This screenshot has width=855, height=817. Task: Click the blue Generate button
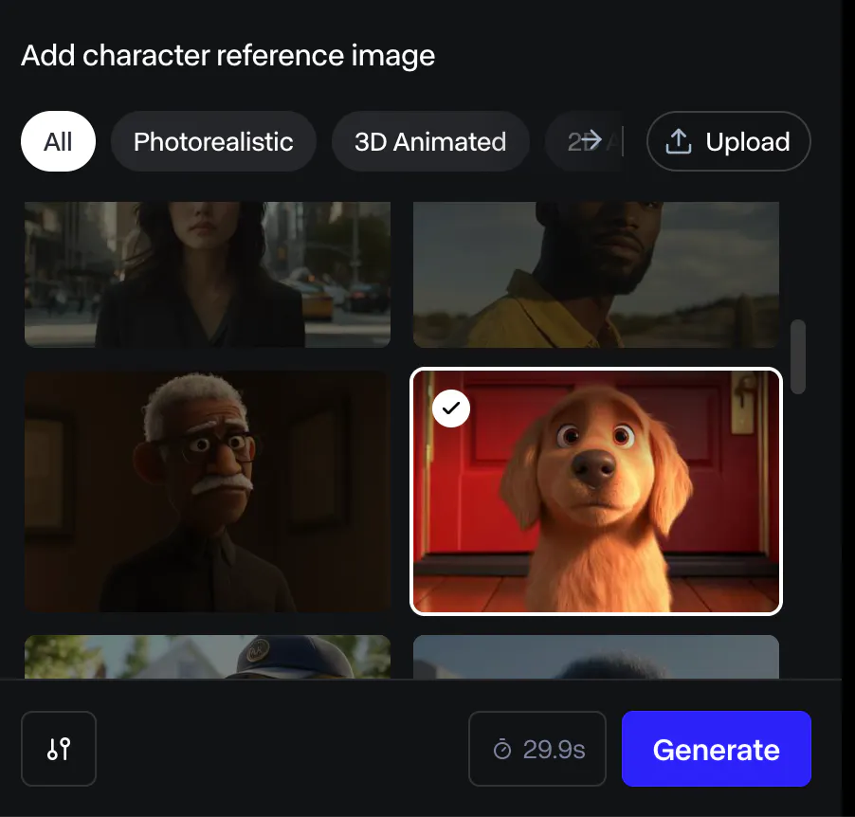716,749
